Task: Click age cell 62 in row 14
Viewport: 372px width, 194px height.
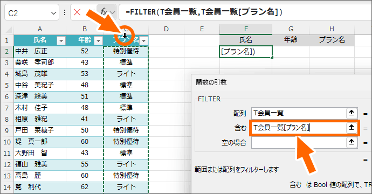Action: 85,187
